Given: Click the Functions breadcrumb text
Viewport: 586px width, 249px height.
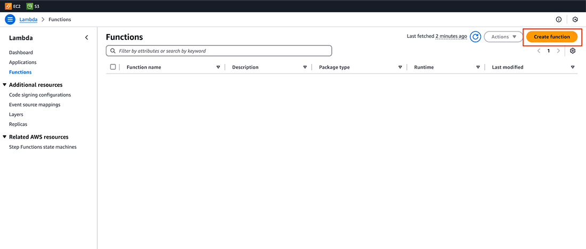Looking at the screenshot, I should [60, 19].
